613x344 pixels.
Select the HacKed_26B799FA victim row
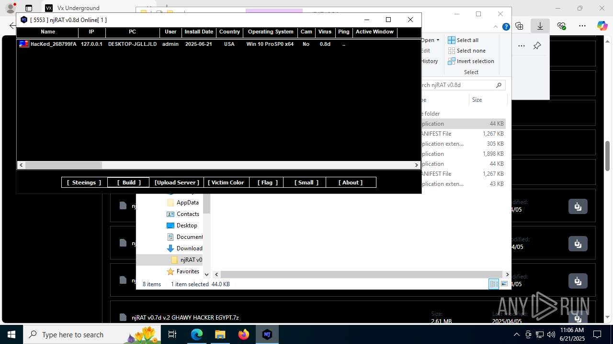[x=218, y=44]
